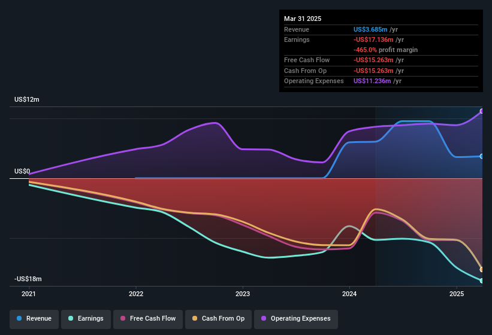Click the US$0 y-axis label
The width and height of the screenshot is (492, 335).
(22, 171)
